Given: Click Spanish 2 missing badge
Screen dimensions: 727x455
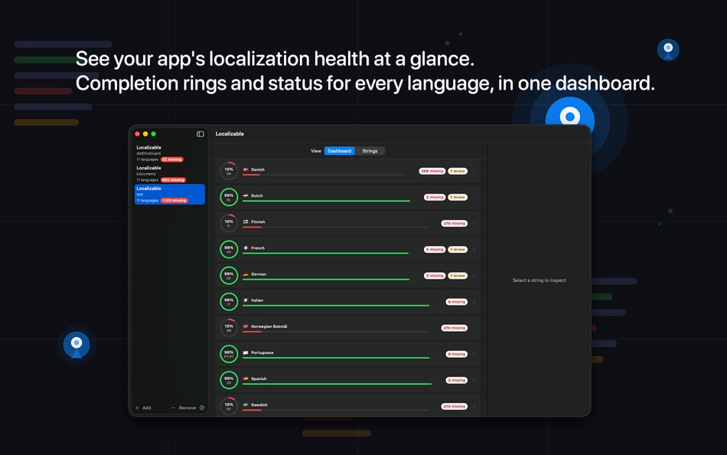Looking at the screenshot, I should click(x=457, y=380).
